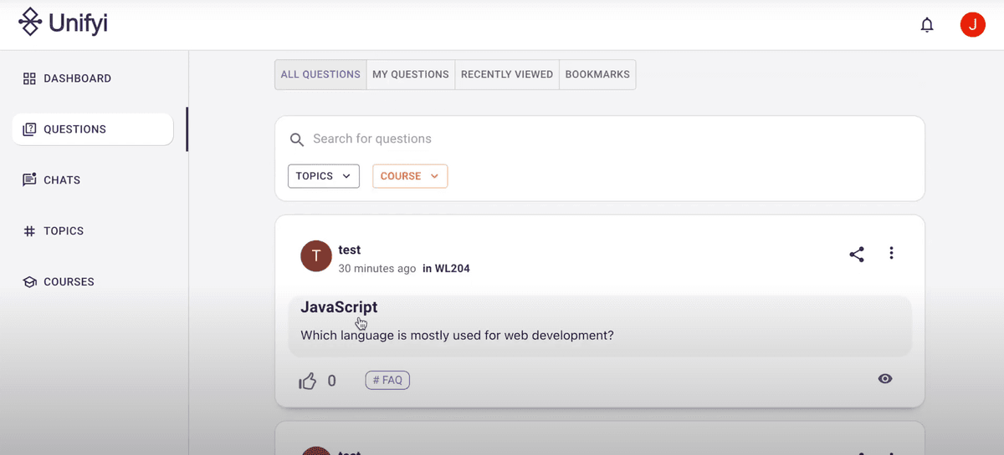The height and width of the screenshot is (455, 1004).
Task: Click the search magnifier icon
Action: coord(296,139)
